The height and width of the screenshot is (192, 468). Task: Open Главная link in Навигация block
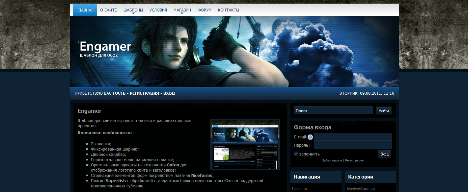tap(299, 189)
